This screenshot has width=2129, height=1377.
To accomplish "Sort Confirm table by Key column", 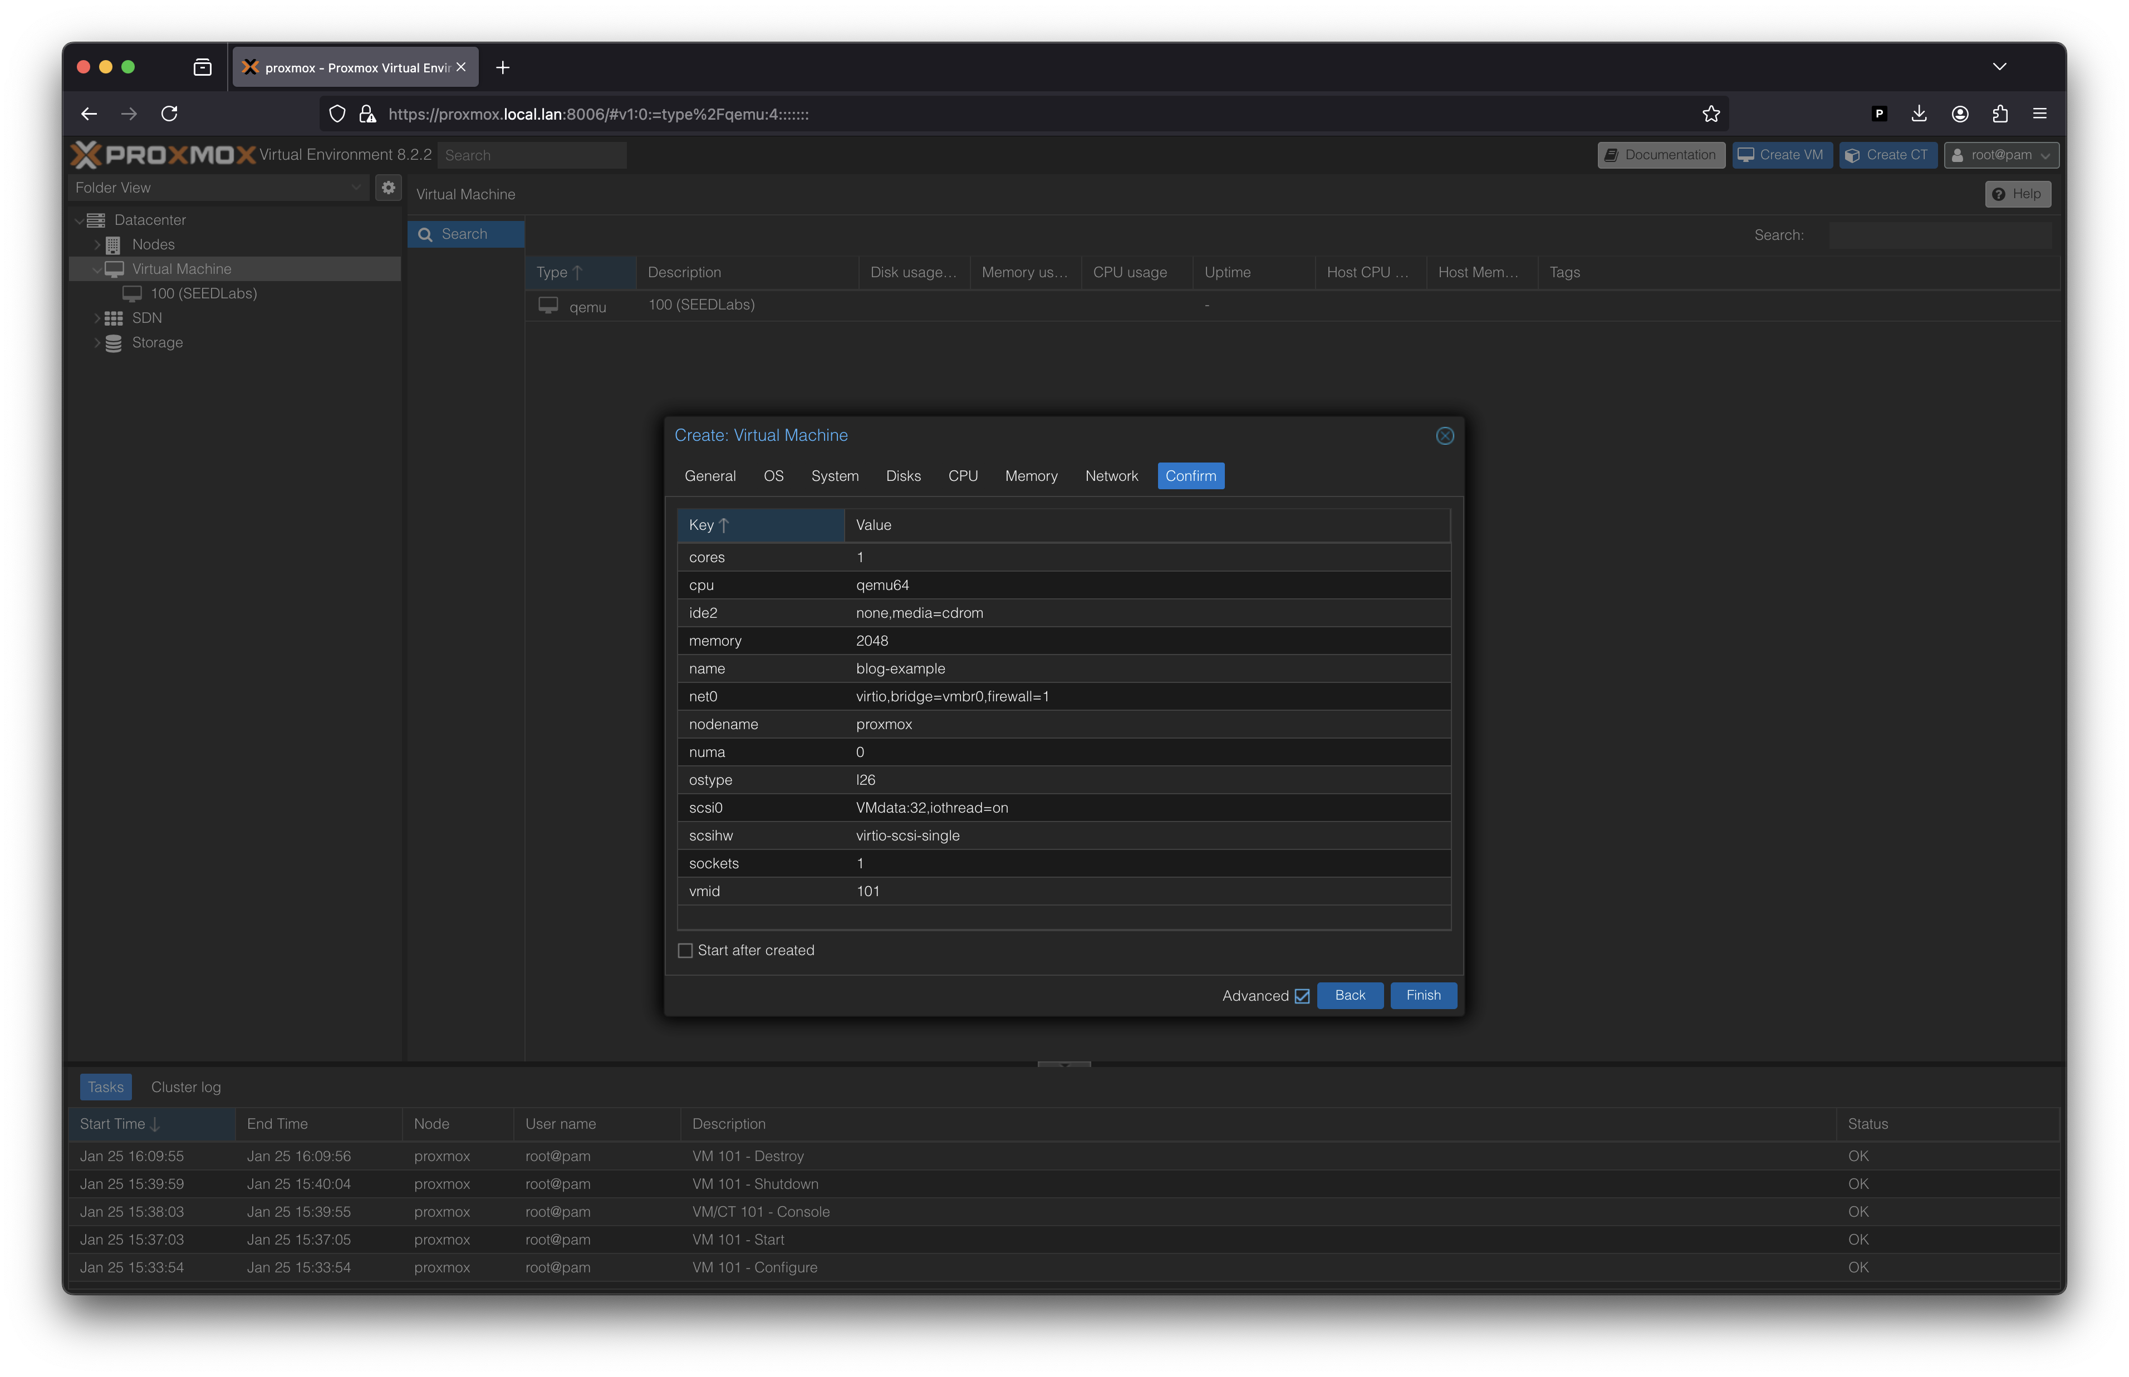I will tap(760, 525).
